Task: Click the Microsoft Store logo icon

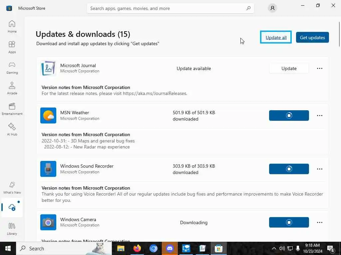Action: coord(9,8)
